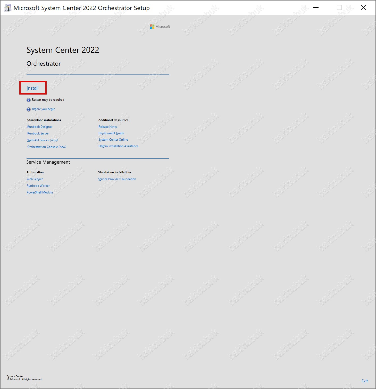Click Obtain Installation Assistance link
376x389 pixels.
[119, 146]
